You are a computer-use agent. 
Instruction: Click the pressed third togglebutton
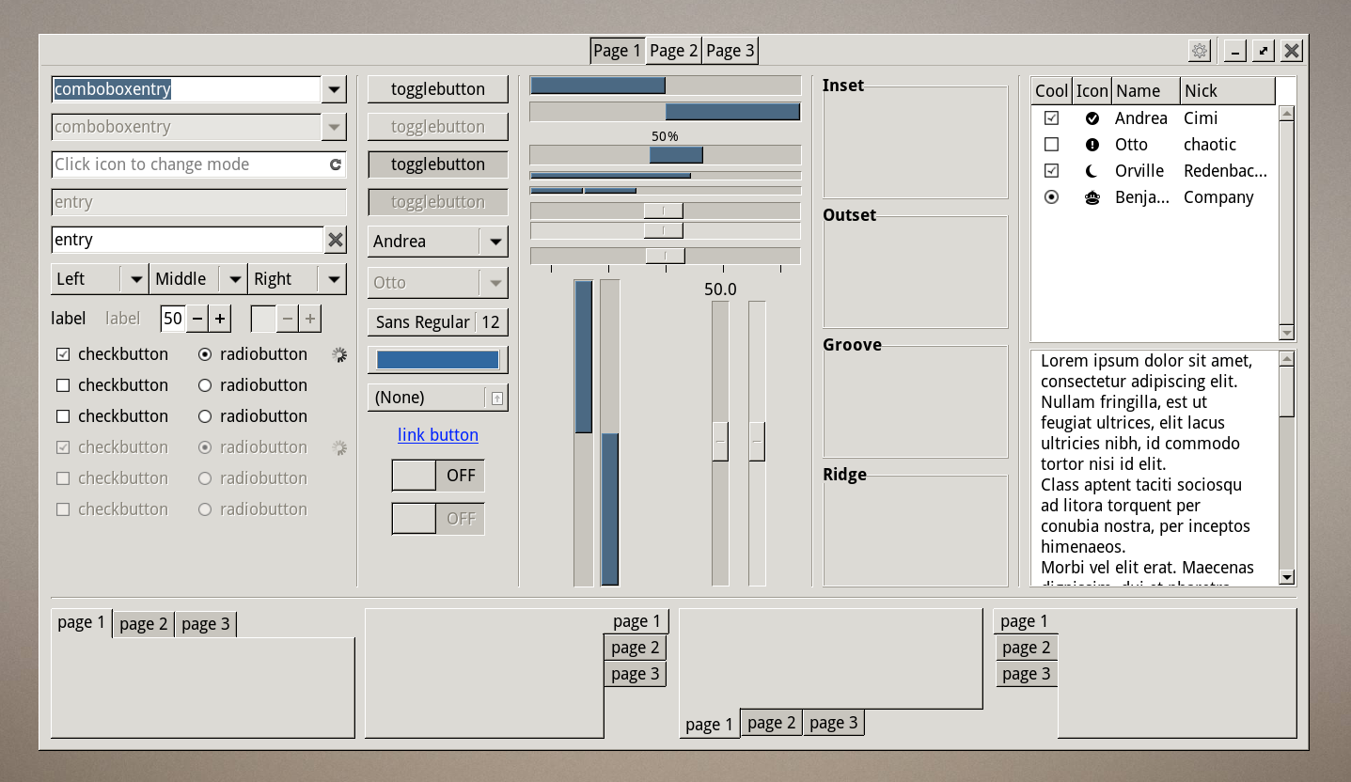coord(438,164)
